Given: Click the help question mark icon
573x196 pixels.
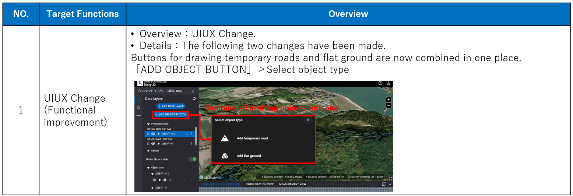Looking at the screenshot, I should [x=380, y=84].
